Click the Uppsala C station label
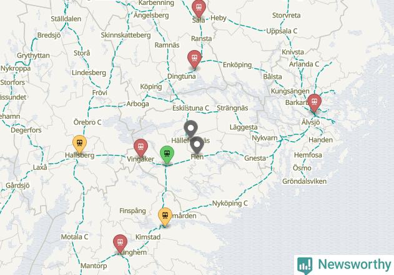Image resolution: width=394 pixels, height=275 pixels. [282, 31]
